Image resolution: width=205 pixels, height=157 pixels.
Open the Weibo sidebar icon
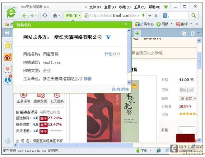click(x=8, y=57)
